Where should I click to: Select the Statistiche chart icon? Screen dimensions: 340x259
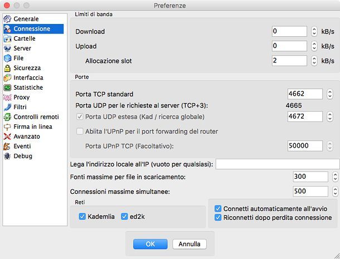click(7, 87)
